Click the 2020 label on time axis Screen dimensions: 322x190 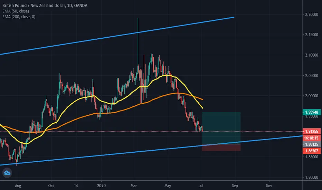(x=101, y=186)
